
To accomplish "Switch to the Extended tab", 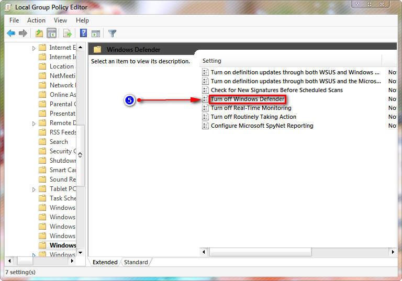I will (105, 262).
